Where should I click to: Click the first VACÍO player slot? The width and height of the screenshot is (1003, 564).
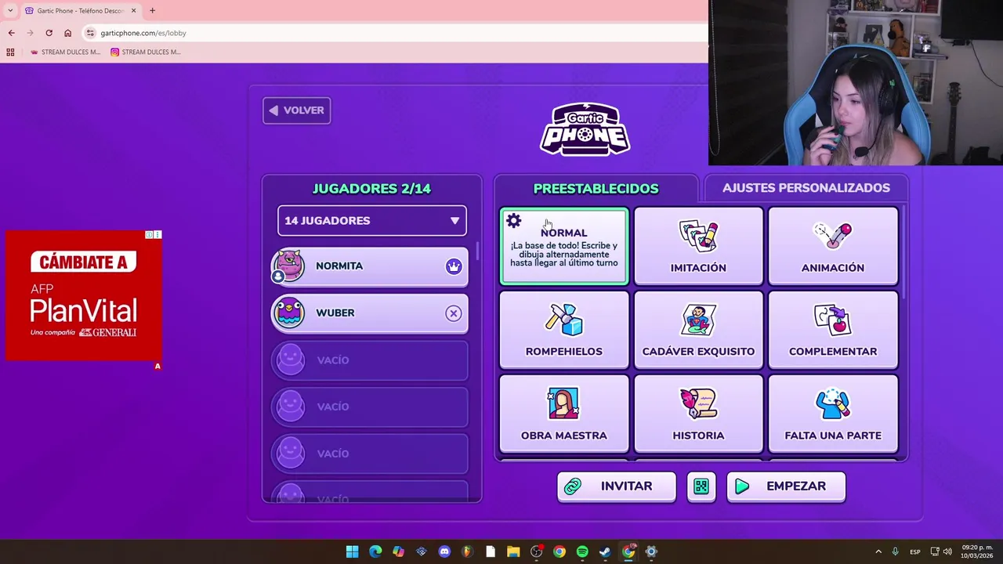point(370,360)
